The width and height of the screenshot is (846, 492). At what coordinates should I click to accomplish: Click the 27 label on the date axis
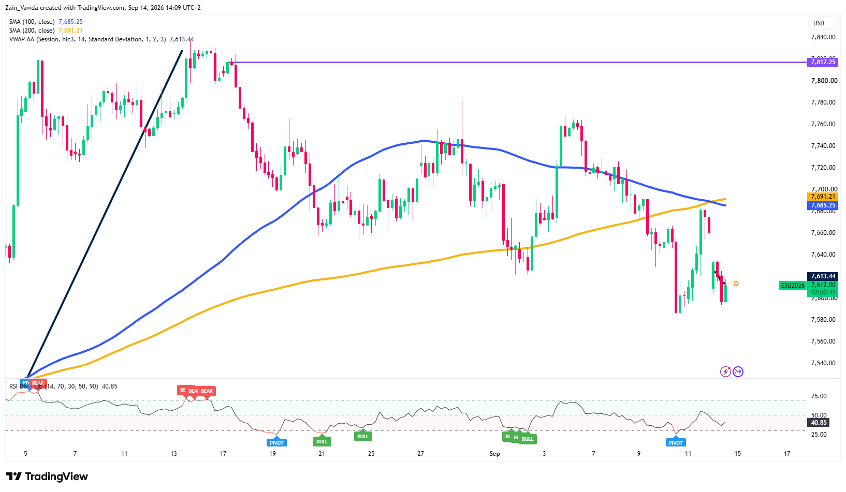point(420,454)
